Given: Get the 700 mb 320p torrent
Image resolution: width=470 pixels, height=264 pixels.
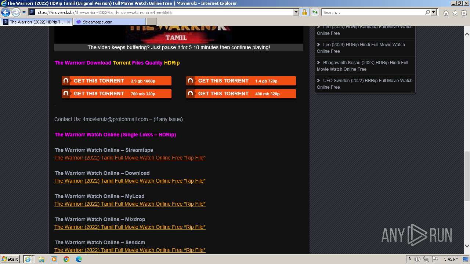Looking at the screenshot, I should [116, 94].
